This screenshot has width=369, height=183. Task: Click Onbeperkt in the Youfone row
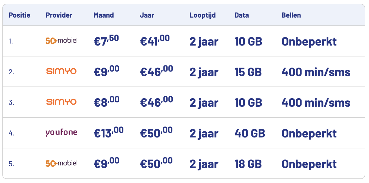[309, 133]
